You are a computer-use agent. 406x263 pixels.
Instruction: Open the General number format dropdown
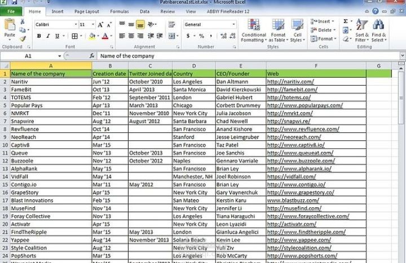pyautogui.click(x=233, y=24)
